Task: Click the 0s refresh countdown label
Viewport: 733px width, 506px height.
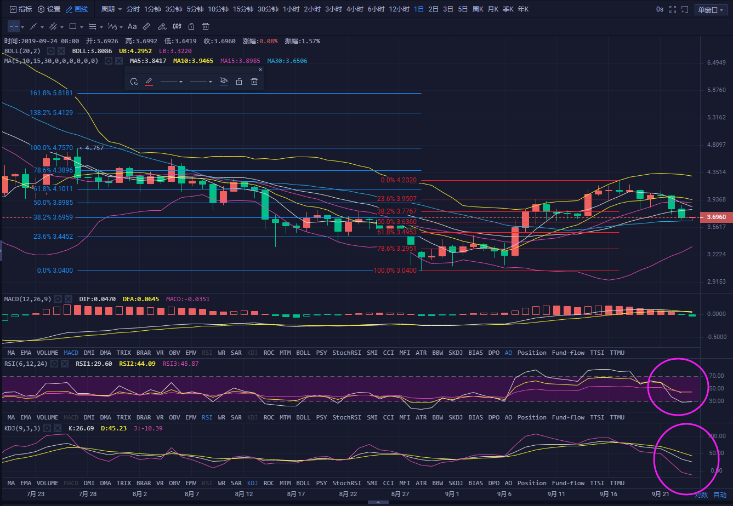Action: click(660, 9)
